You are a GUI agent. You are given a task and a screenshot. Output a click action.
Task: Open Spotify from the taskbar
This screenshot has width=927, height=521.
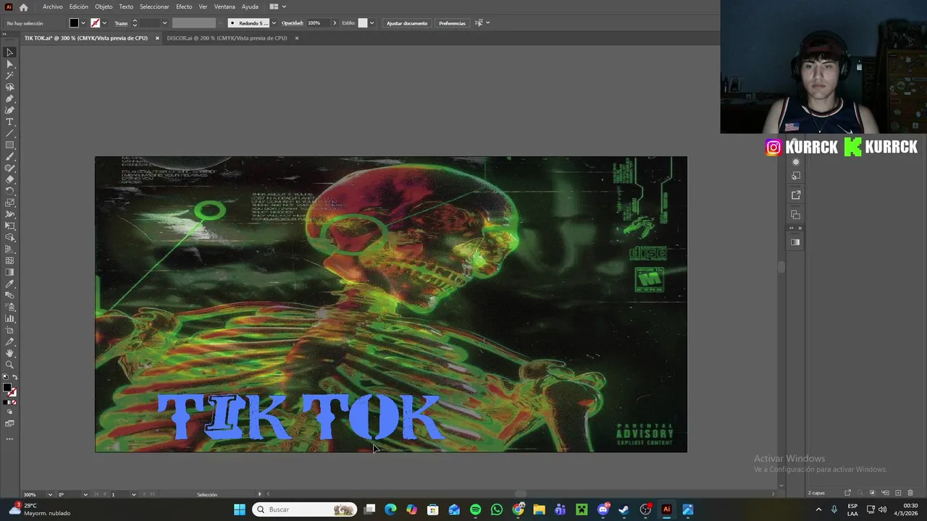[475, 509]
